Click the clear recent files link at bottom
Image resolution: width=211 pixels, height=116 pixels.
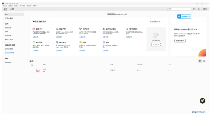199,112
